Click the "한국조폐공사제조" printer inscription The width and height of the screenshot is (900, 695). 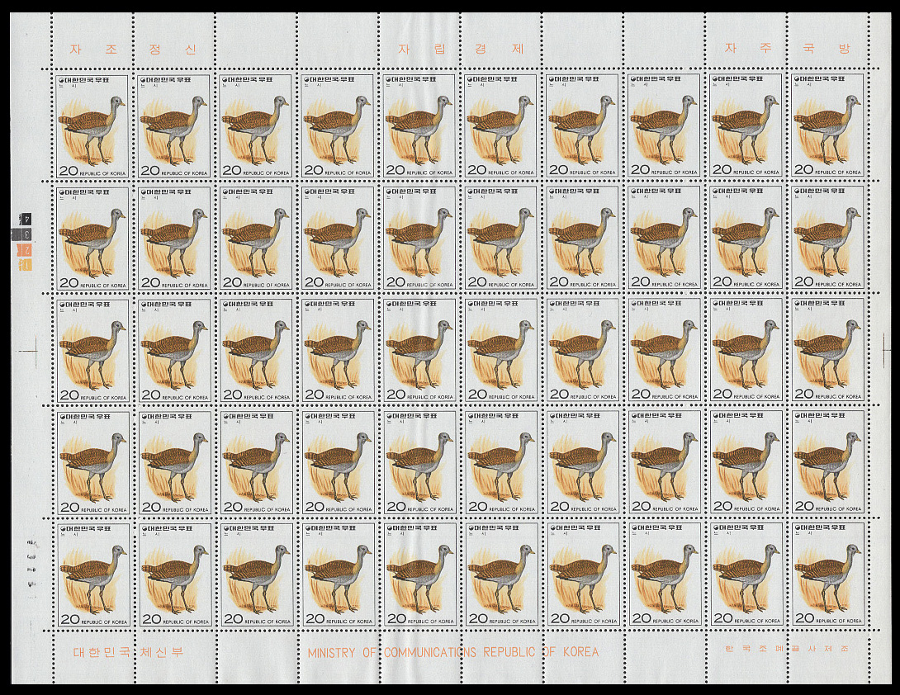tap(786, 649)
